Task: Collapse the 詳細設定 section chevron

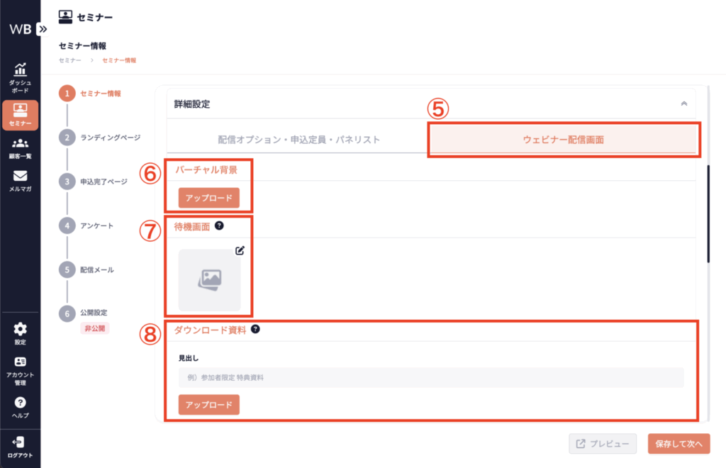Action: tap(683, 104)
